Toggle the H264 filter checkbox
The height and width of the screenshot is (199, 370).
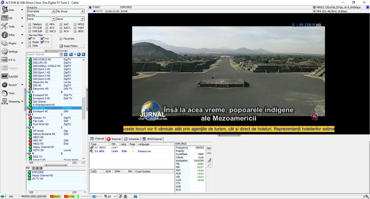(75, 28)
